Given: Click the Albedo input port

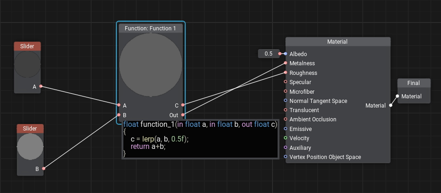Looking at the screenshot, I should (285, 54).
